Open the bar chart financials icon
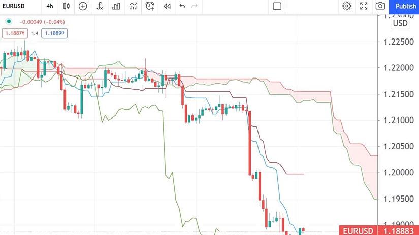 point(116,6)
